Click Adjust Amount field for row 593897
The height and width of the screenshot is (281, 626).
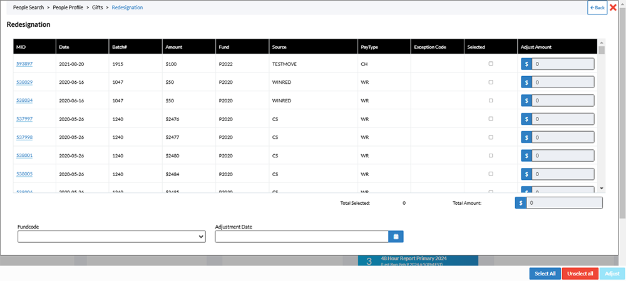pos(563,64)
